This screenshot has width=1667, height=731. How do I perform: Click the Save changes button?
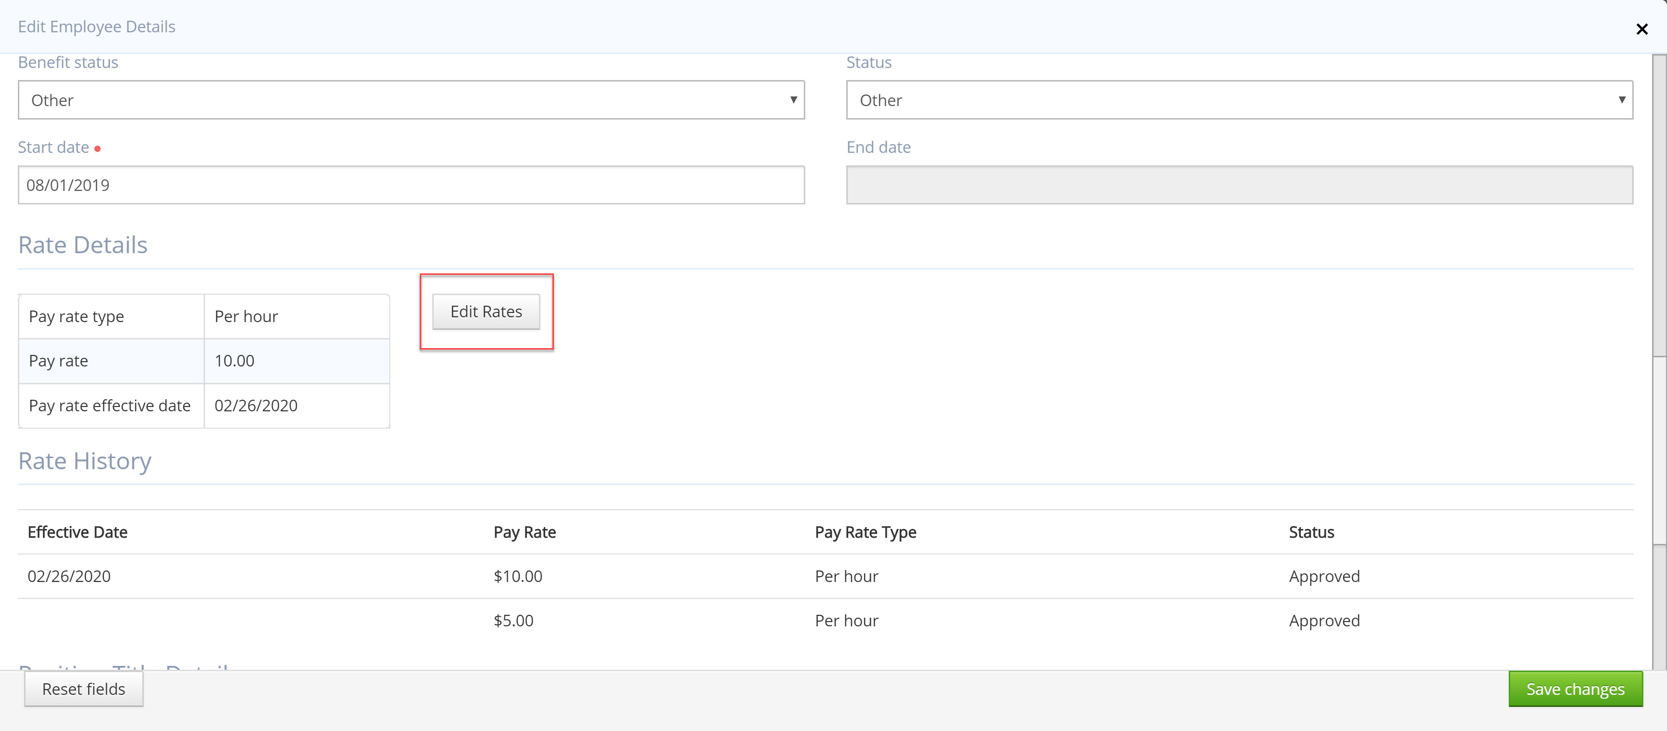(1575, 688)
